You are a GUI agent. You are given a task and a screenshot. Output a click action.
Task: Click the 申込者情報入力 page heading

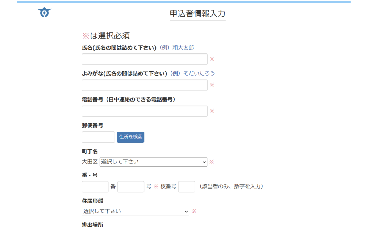[197, 14]
